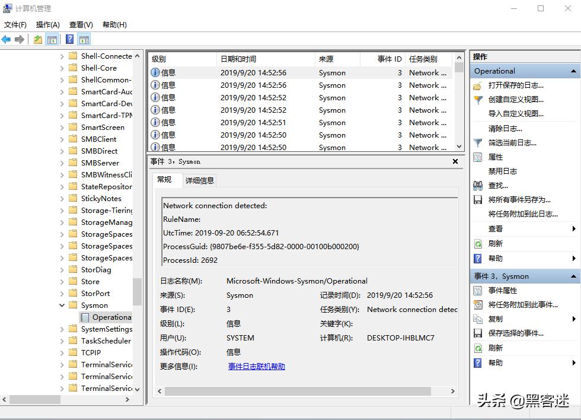The width and height of the screenshot is (581, 420).
Task: Click the back navigation arrow icon
Action: coord(6,39)
